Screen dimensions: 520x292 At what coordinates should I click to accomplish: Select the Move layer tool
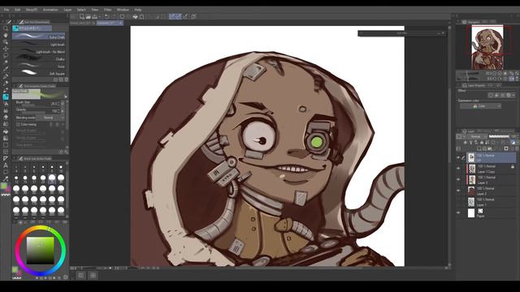tap(6, 49)
